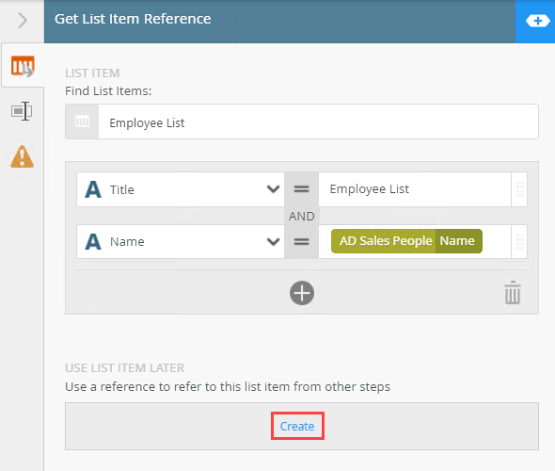The image size is (555, 471).
Task: Grab the drag handle on Name row
Action: tap(519, 241)
